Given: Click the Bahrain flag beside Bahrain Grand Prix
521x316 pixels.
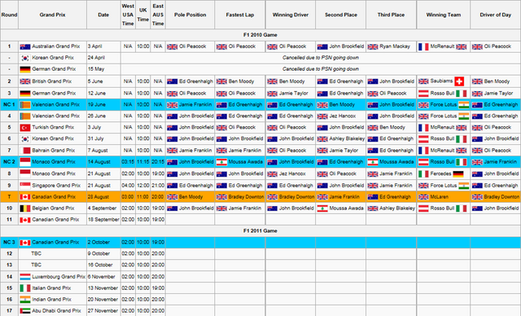Looking at the screenshot, I should coord(25,151).
